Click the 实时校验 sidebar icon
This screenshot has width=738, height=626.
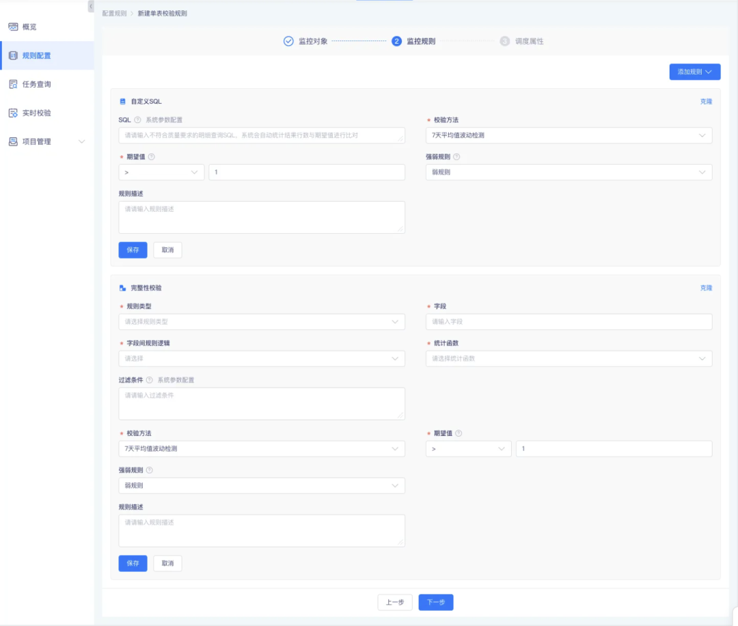click(13, 113)
